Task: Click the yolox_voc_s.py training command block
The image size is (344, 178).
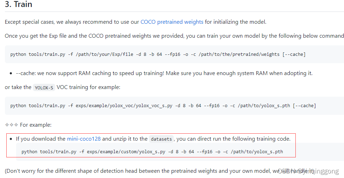Action: point(174,106)
